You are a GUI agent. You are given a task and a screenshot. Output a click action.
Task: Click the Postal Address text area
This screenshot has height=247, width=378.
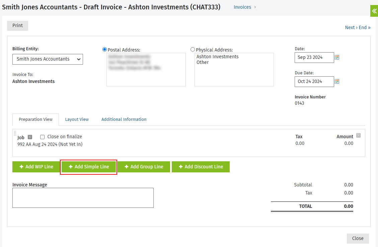click(x=146, y=70)
